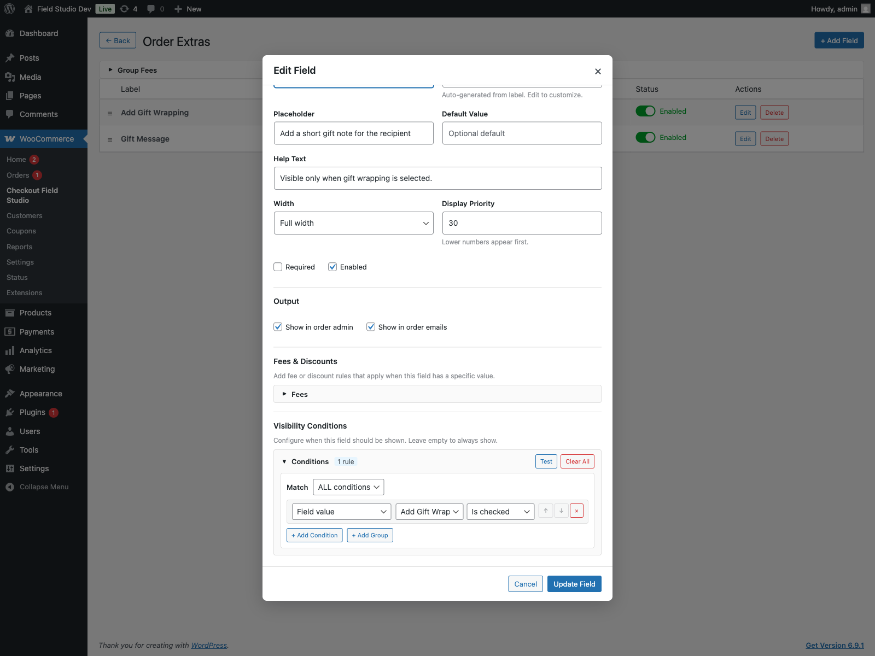Click the WordPress logo in the admin bar

(9, 9)
